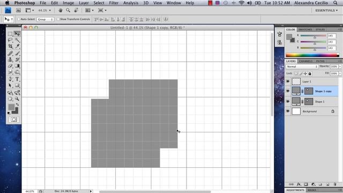Select the Brush tool
Viewport: 343px width, 193px height.
pyautogui.click(x=17, y=53)
